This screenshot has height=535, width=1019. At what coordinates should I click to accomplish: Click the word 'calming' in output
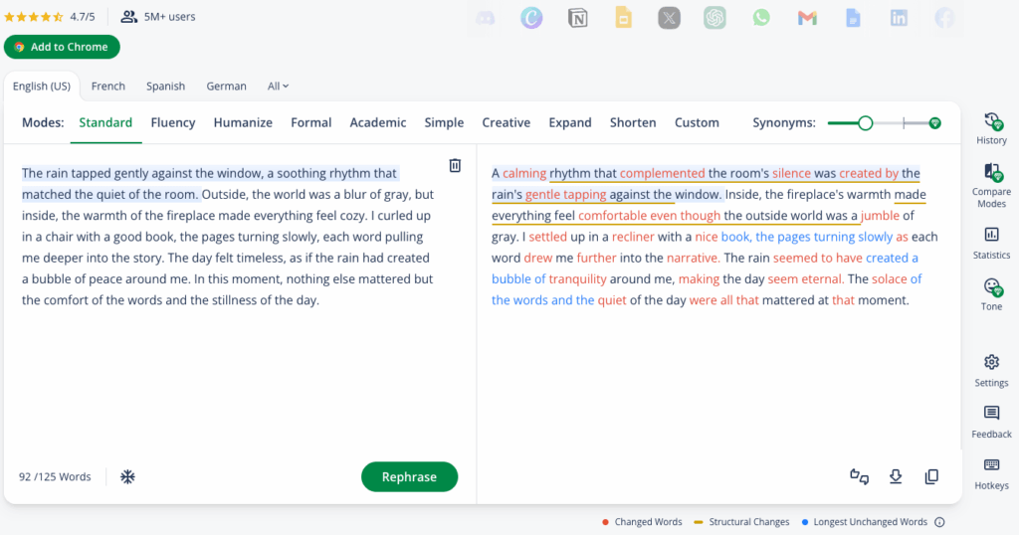click(524, 173)
